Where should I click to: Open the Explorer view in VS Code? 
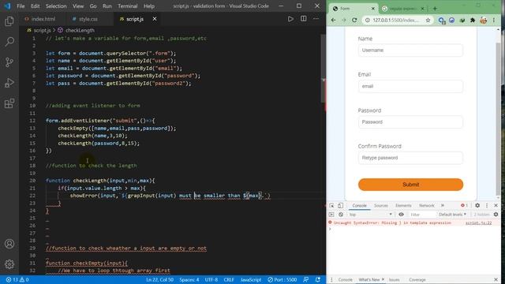point(9,21)
